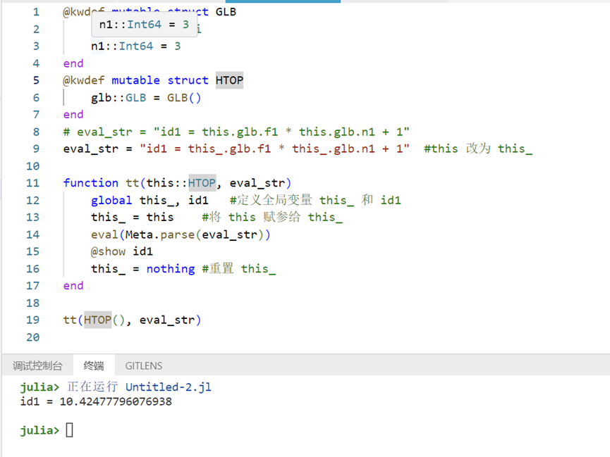The height and width of the screenshot is (457, 610).
Task: Click the 'end' keyword on line 17
Action: point(73,286)
